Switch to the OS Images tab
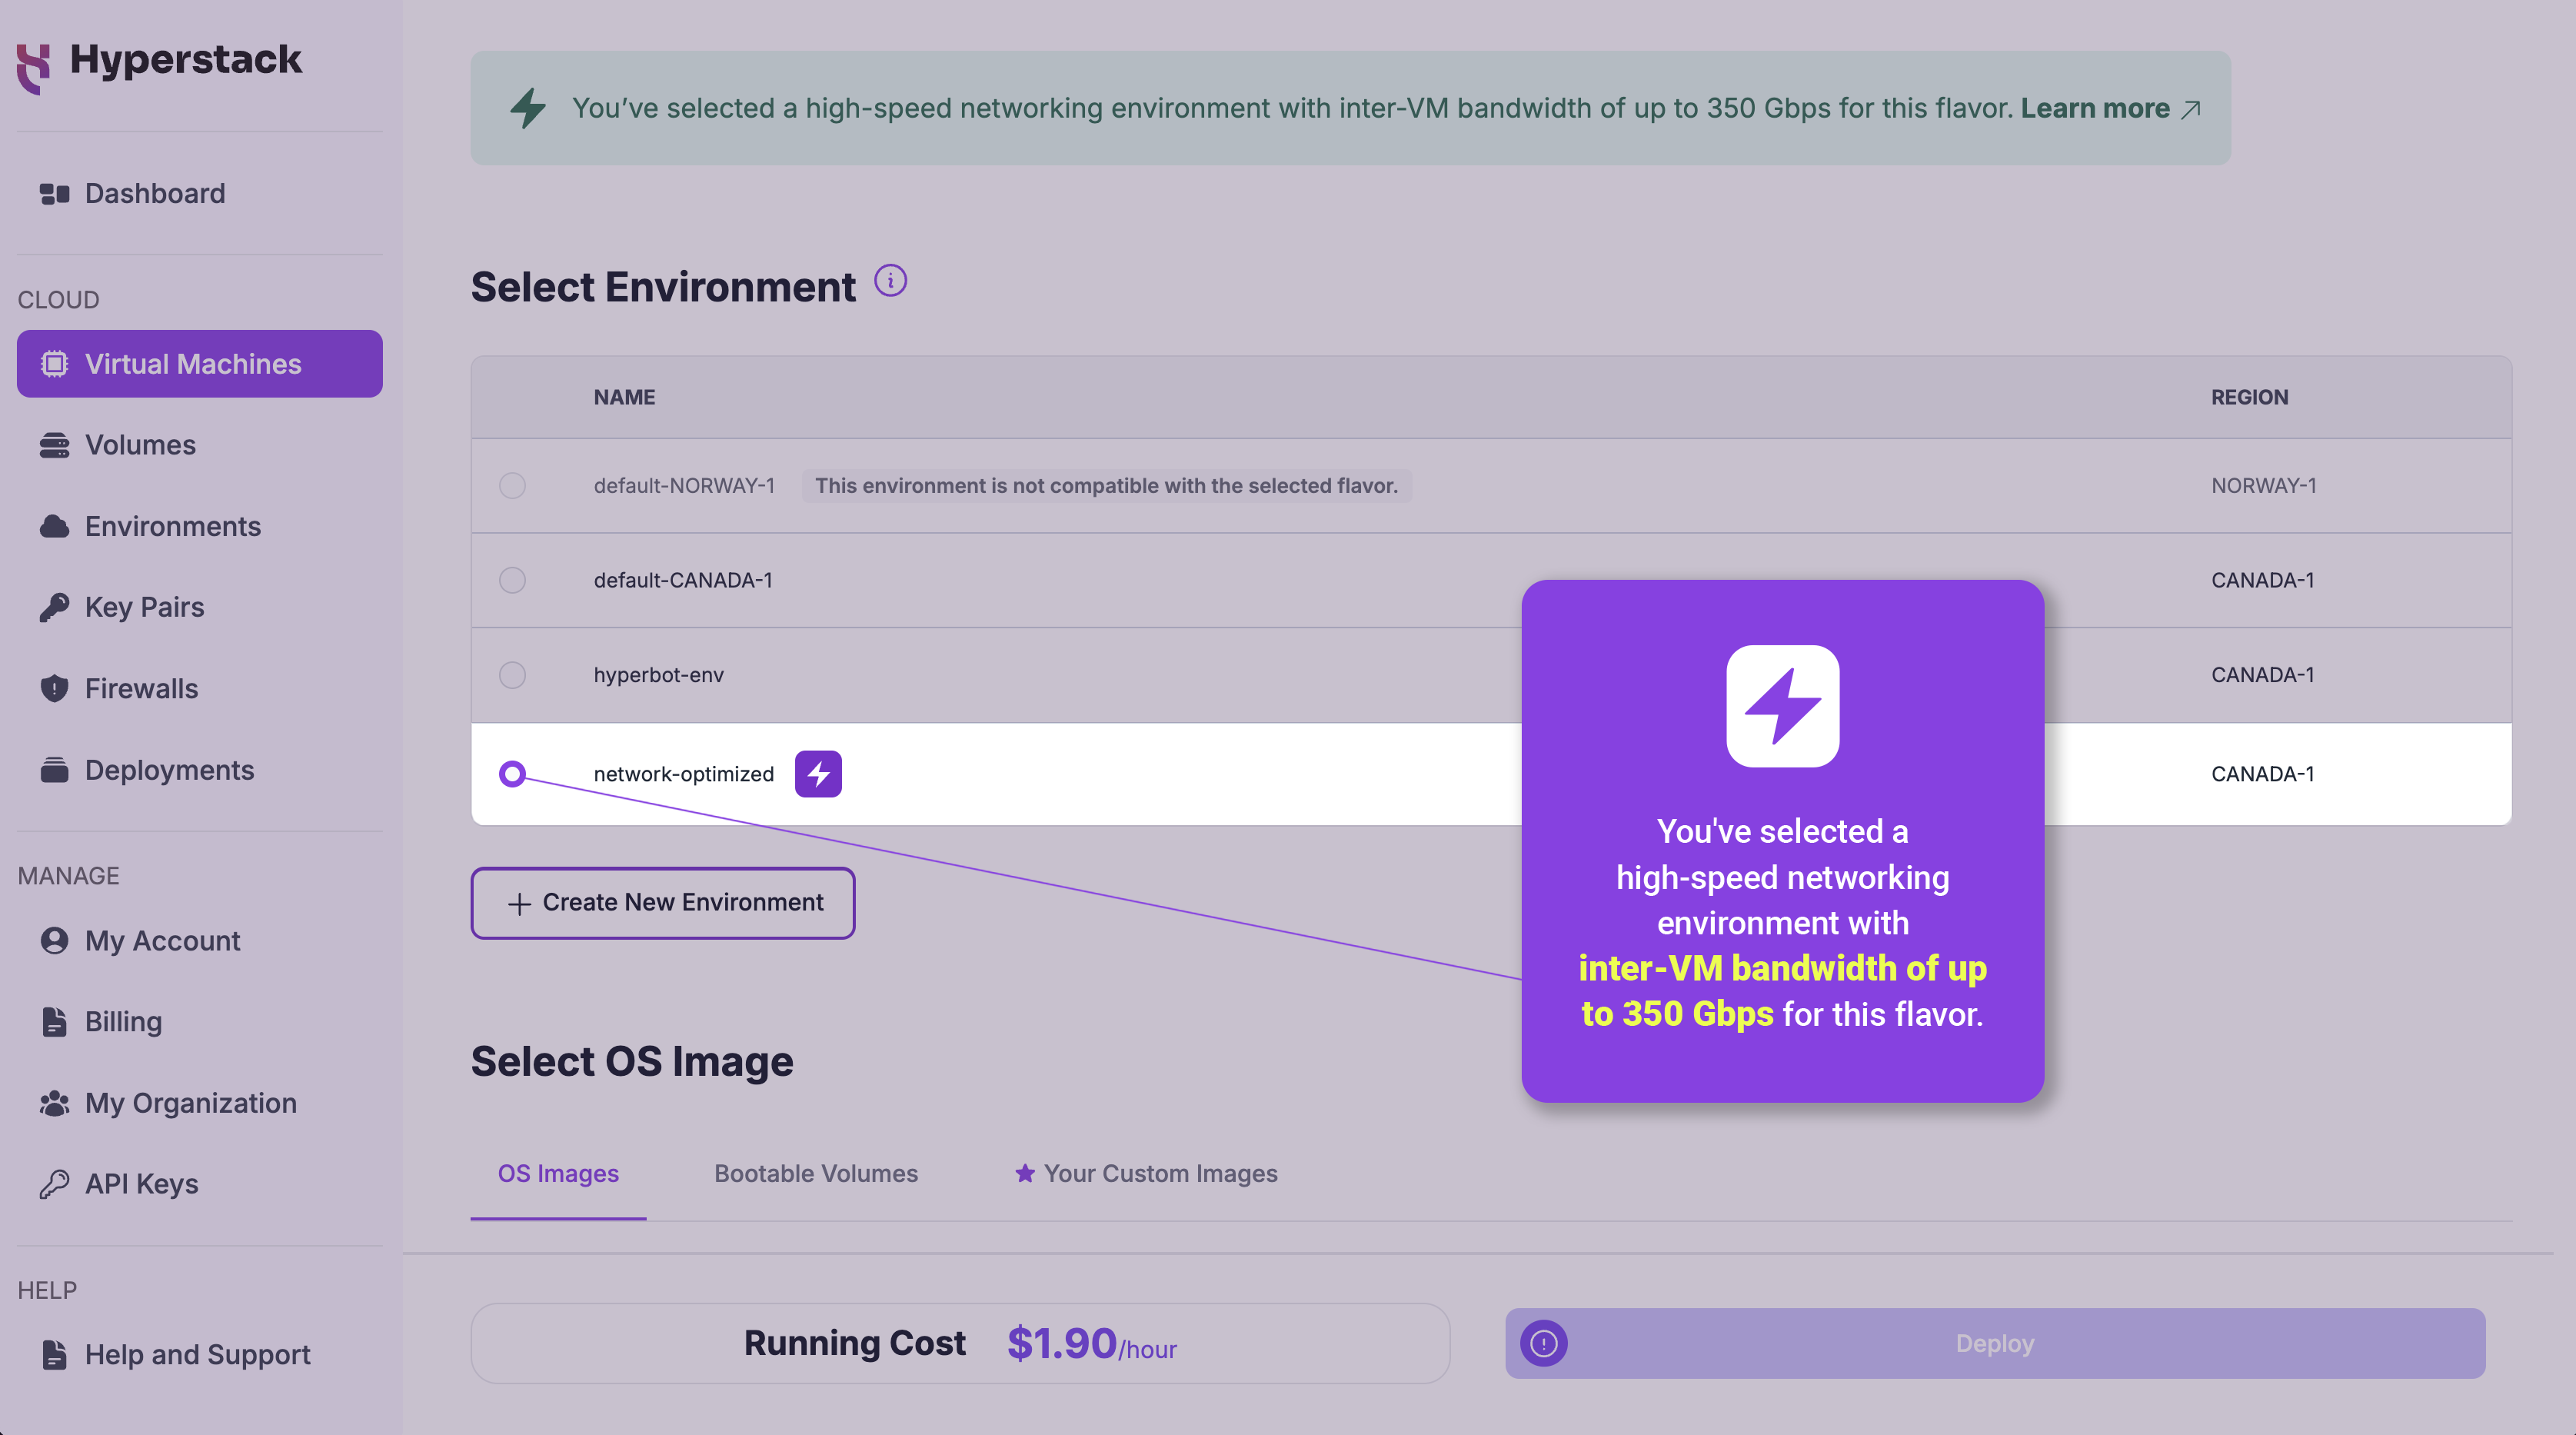This screenshot has height=1435, width=2576. click(x=557, y=1174)
